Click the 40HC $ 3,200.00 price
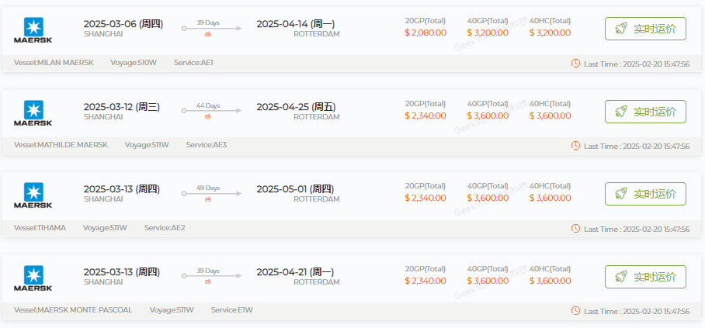Viewport: 705px width, 328px height. click(550, 33)
